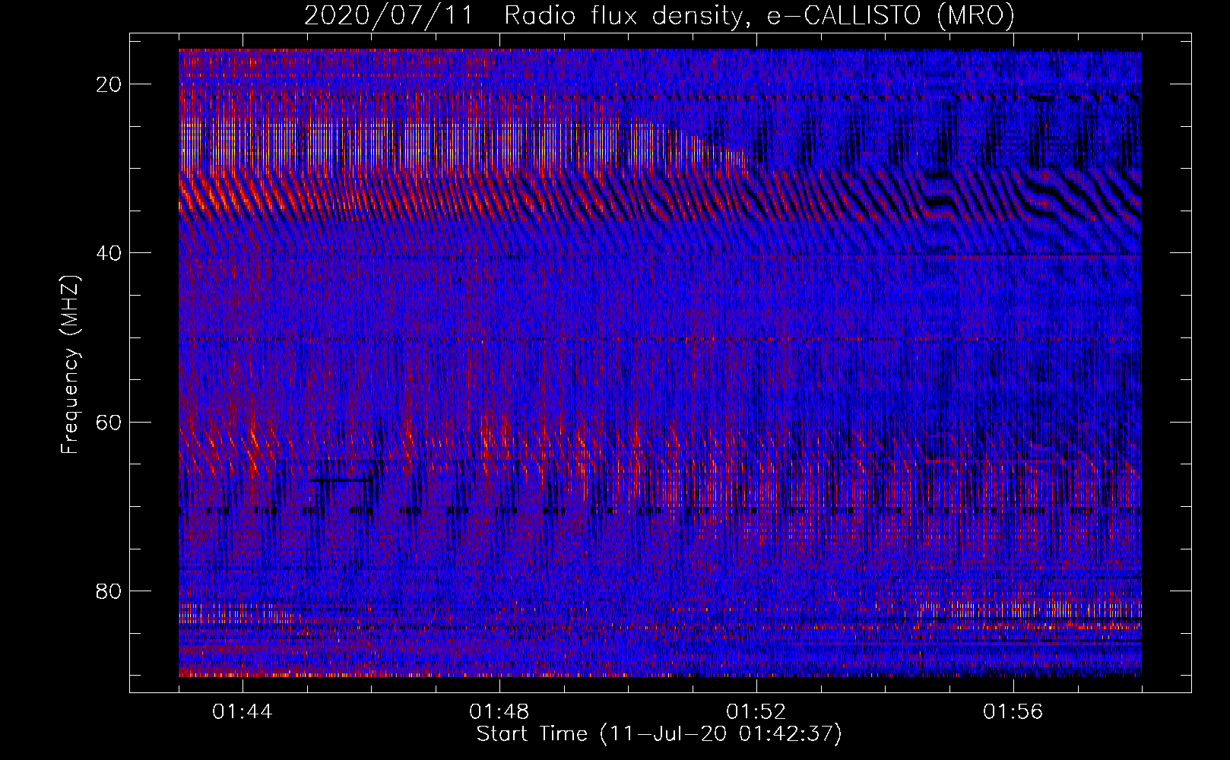The width and height of the screenshot is (1230, 760).
Task: Click the plot title 'Radio flux density, e-CALLISTO (MRO)'
Action: [x=759, y=15]
